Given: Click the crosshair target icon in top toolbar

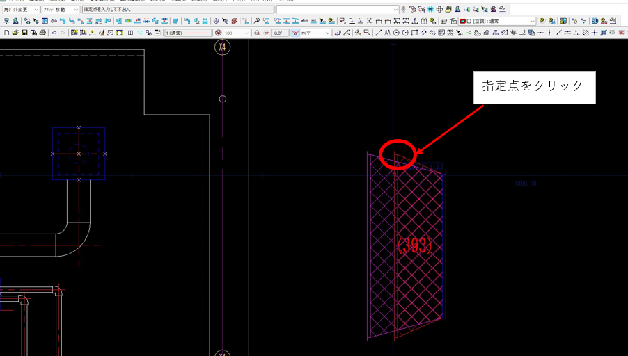Looking at the screenshot, I should point(439,9).
